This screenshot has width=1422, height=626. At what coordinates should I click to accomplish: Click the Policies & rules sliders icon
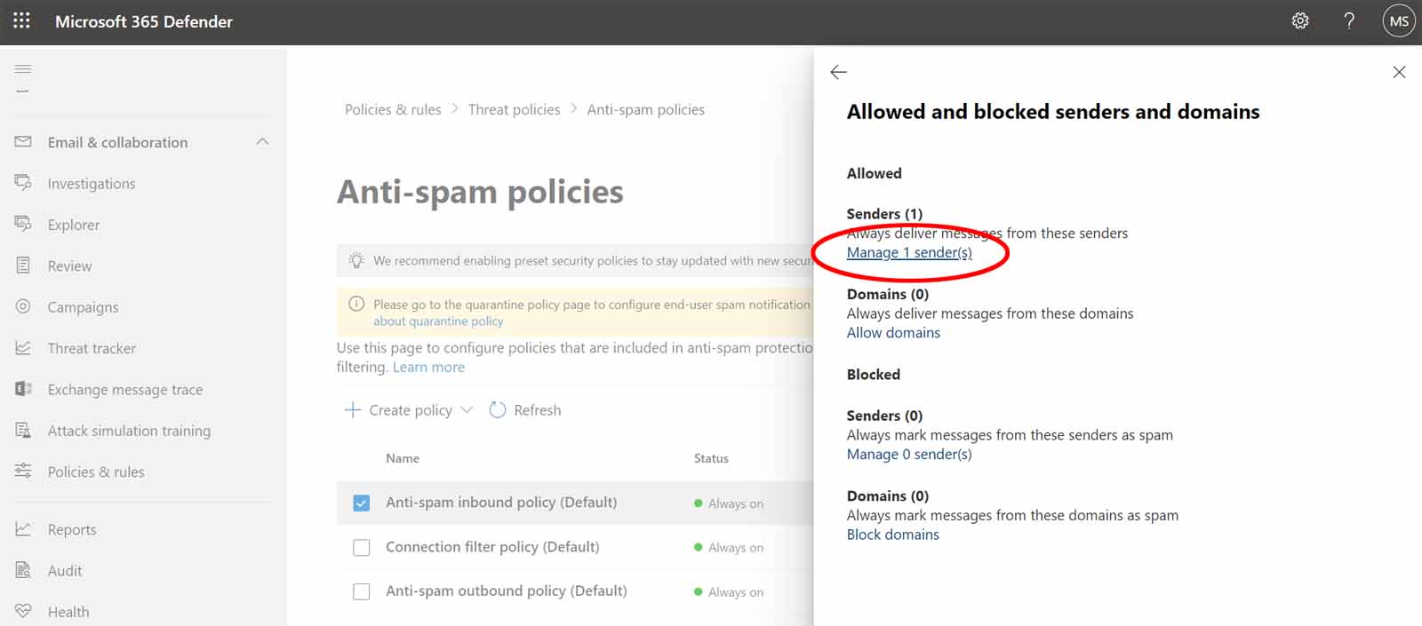click(23, 471)
